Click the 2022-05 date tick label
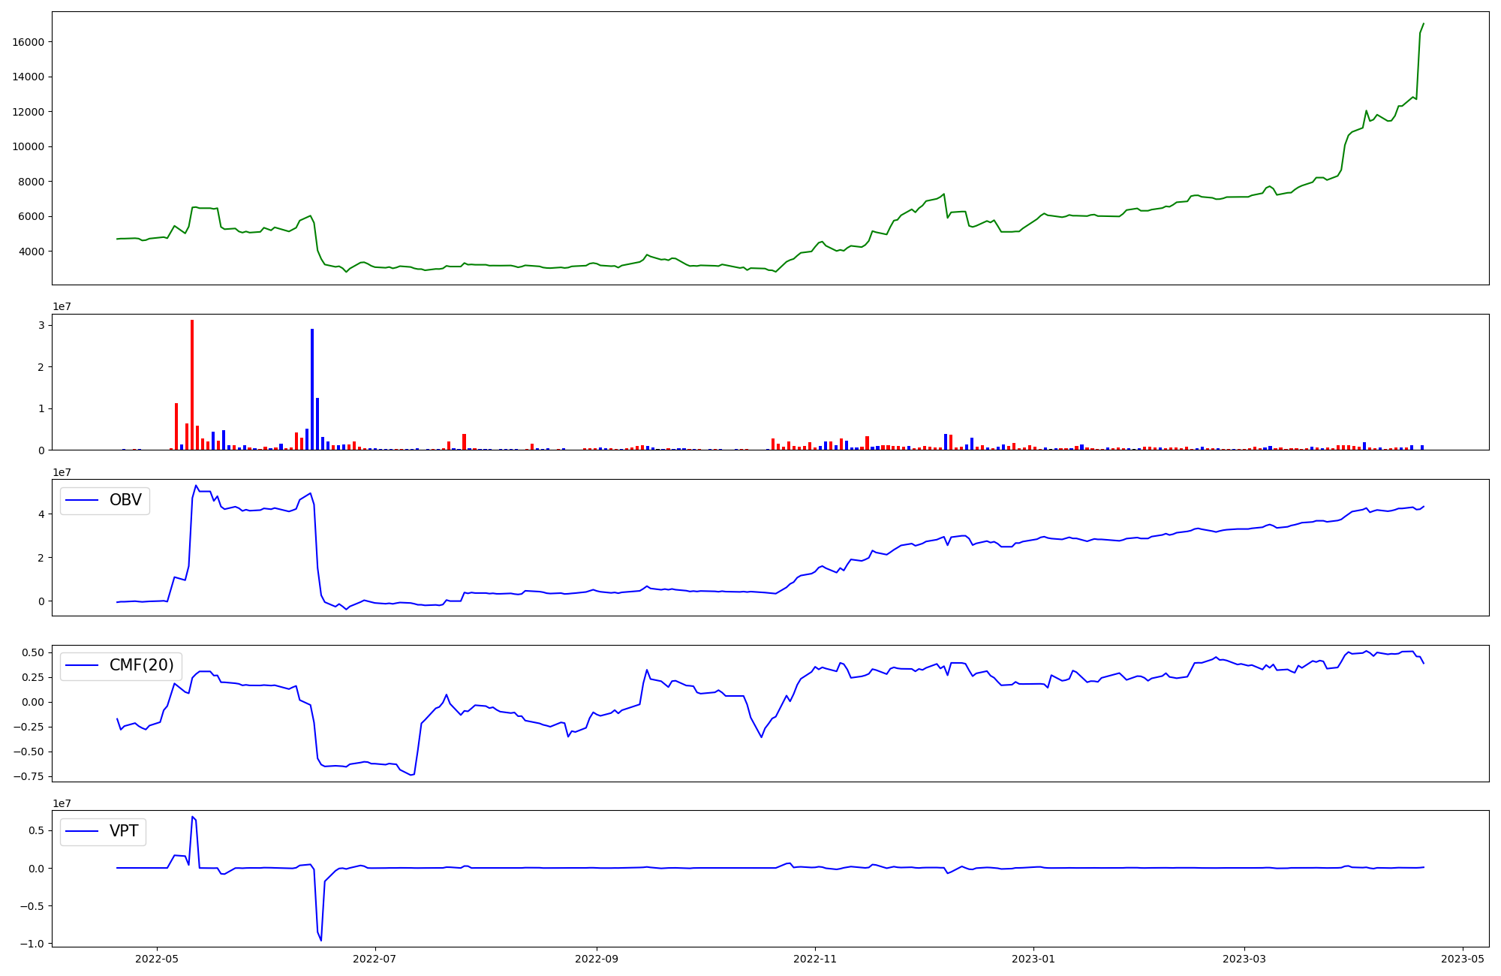 coord(157,959)
